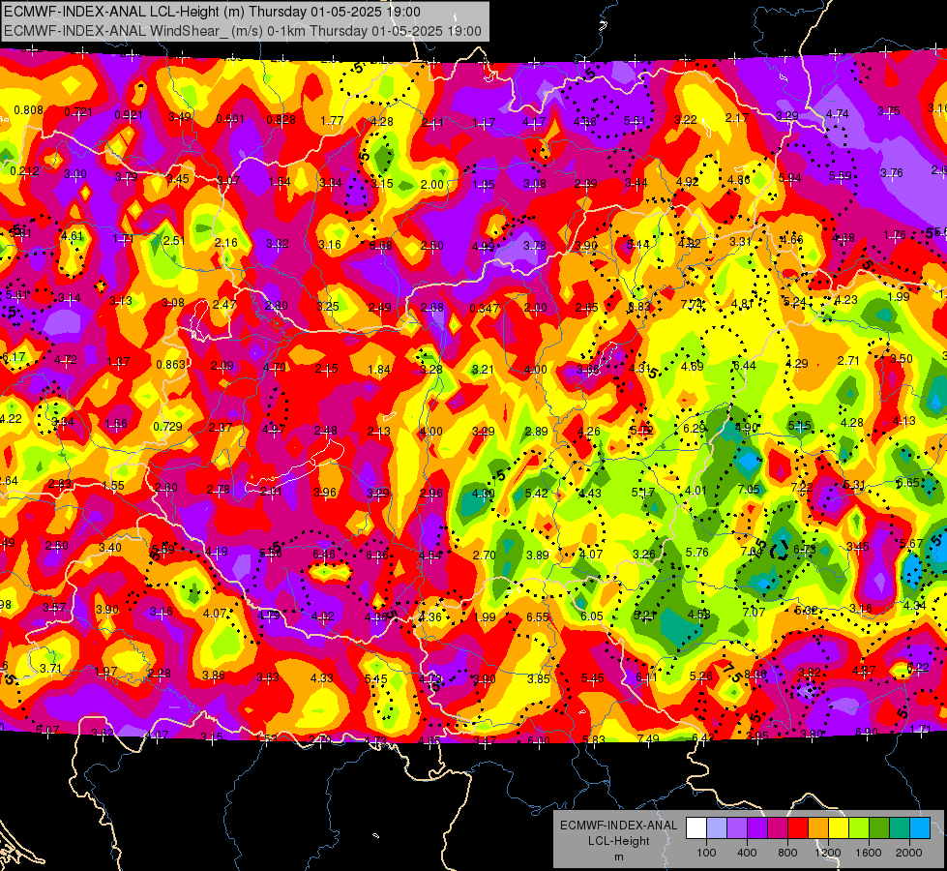
Task: Click the legend tick label 1600
Action: click(869, 853)
